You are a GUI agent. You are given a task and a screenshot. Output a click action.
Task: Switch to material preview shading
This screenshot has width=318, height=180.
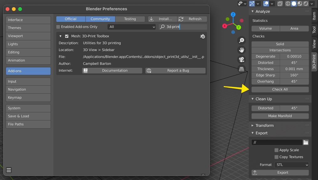(300, 3)
